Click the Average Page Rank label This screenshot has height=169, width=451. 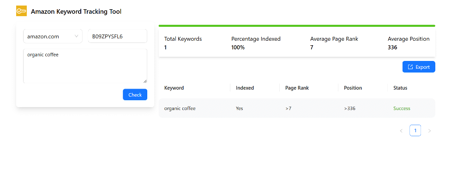point(334,39)
